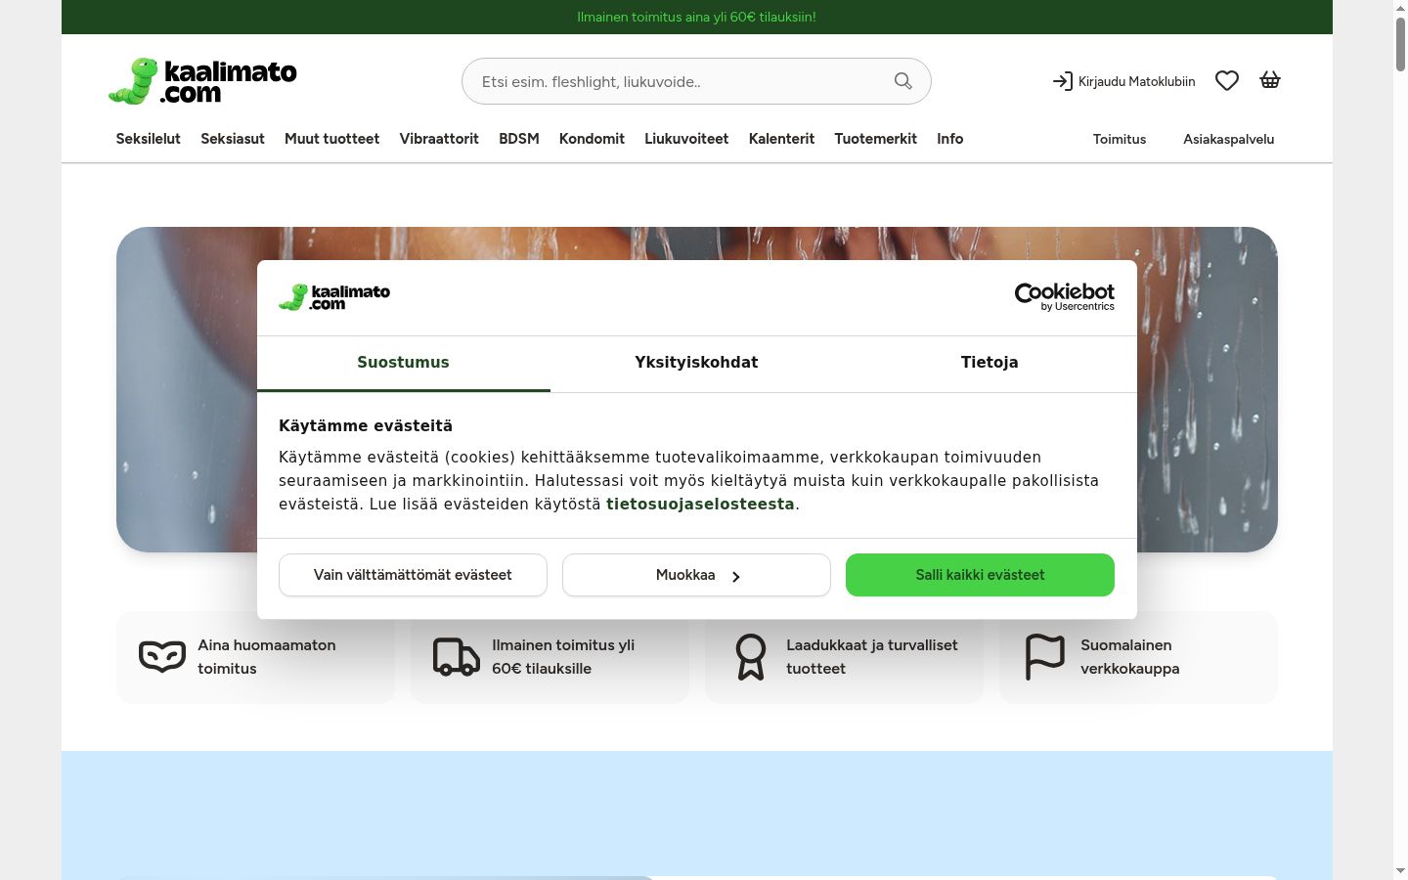Open the Tuotemerkit menu
Viewport: 1408px width, 880px height.
pyautogui.click(x=875, y=139)
